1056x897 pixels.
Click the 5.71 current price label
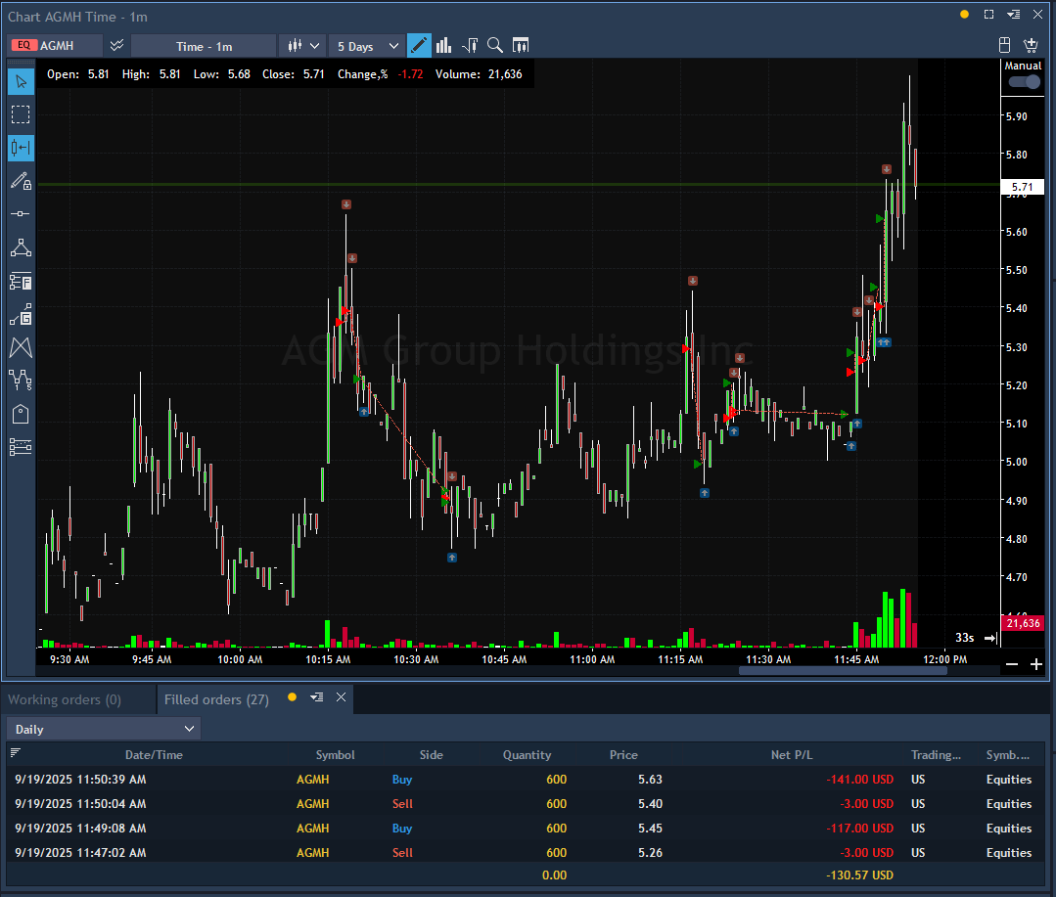click(1022, 187)
